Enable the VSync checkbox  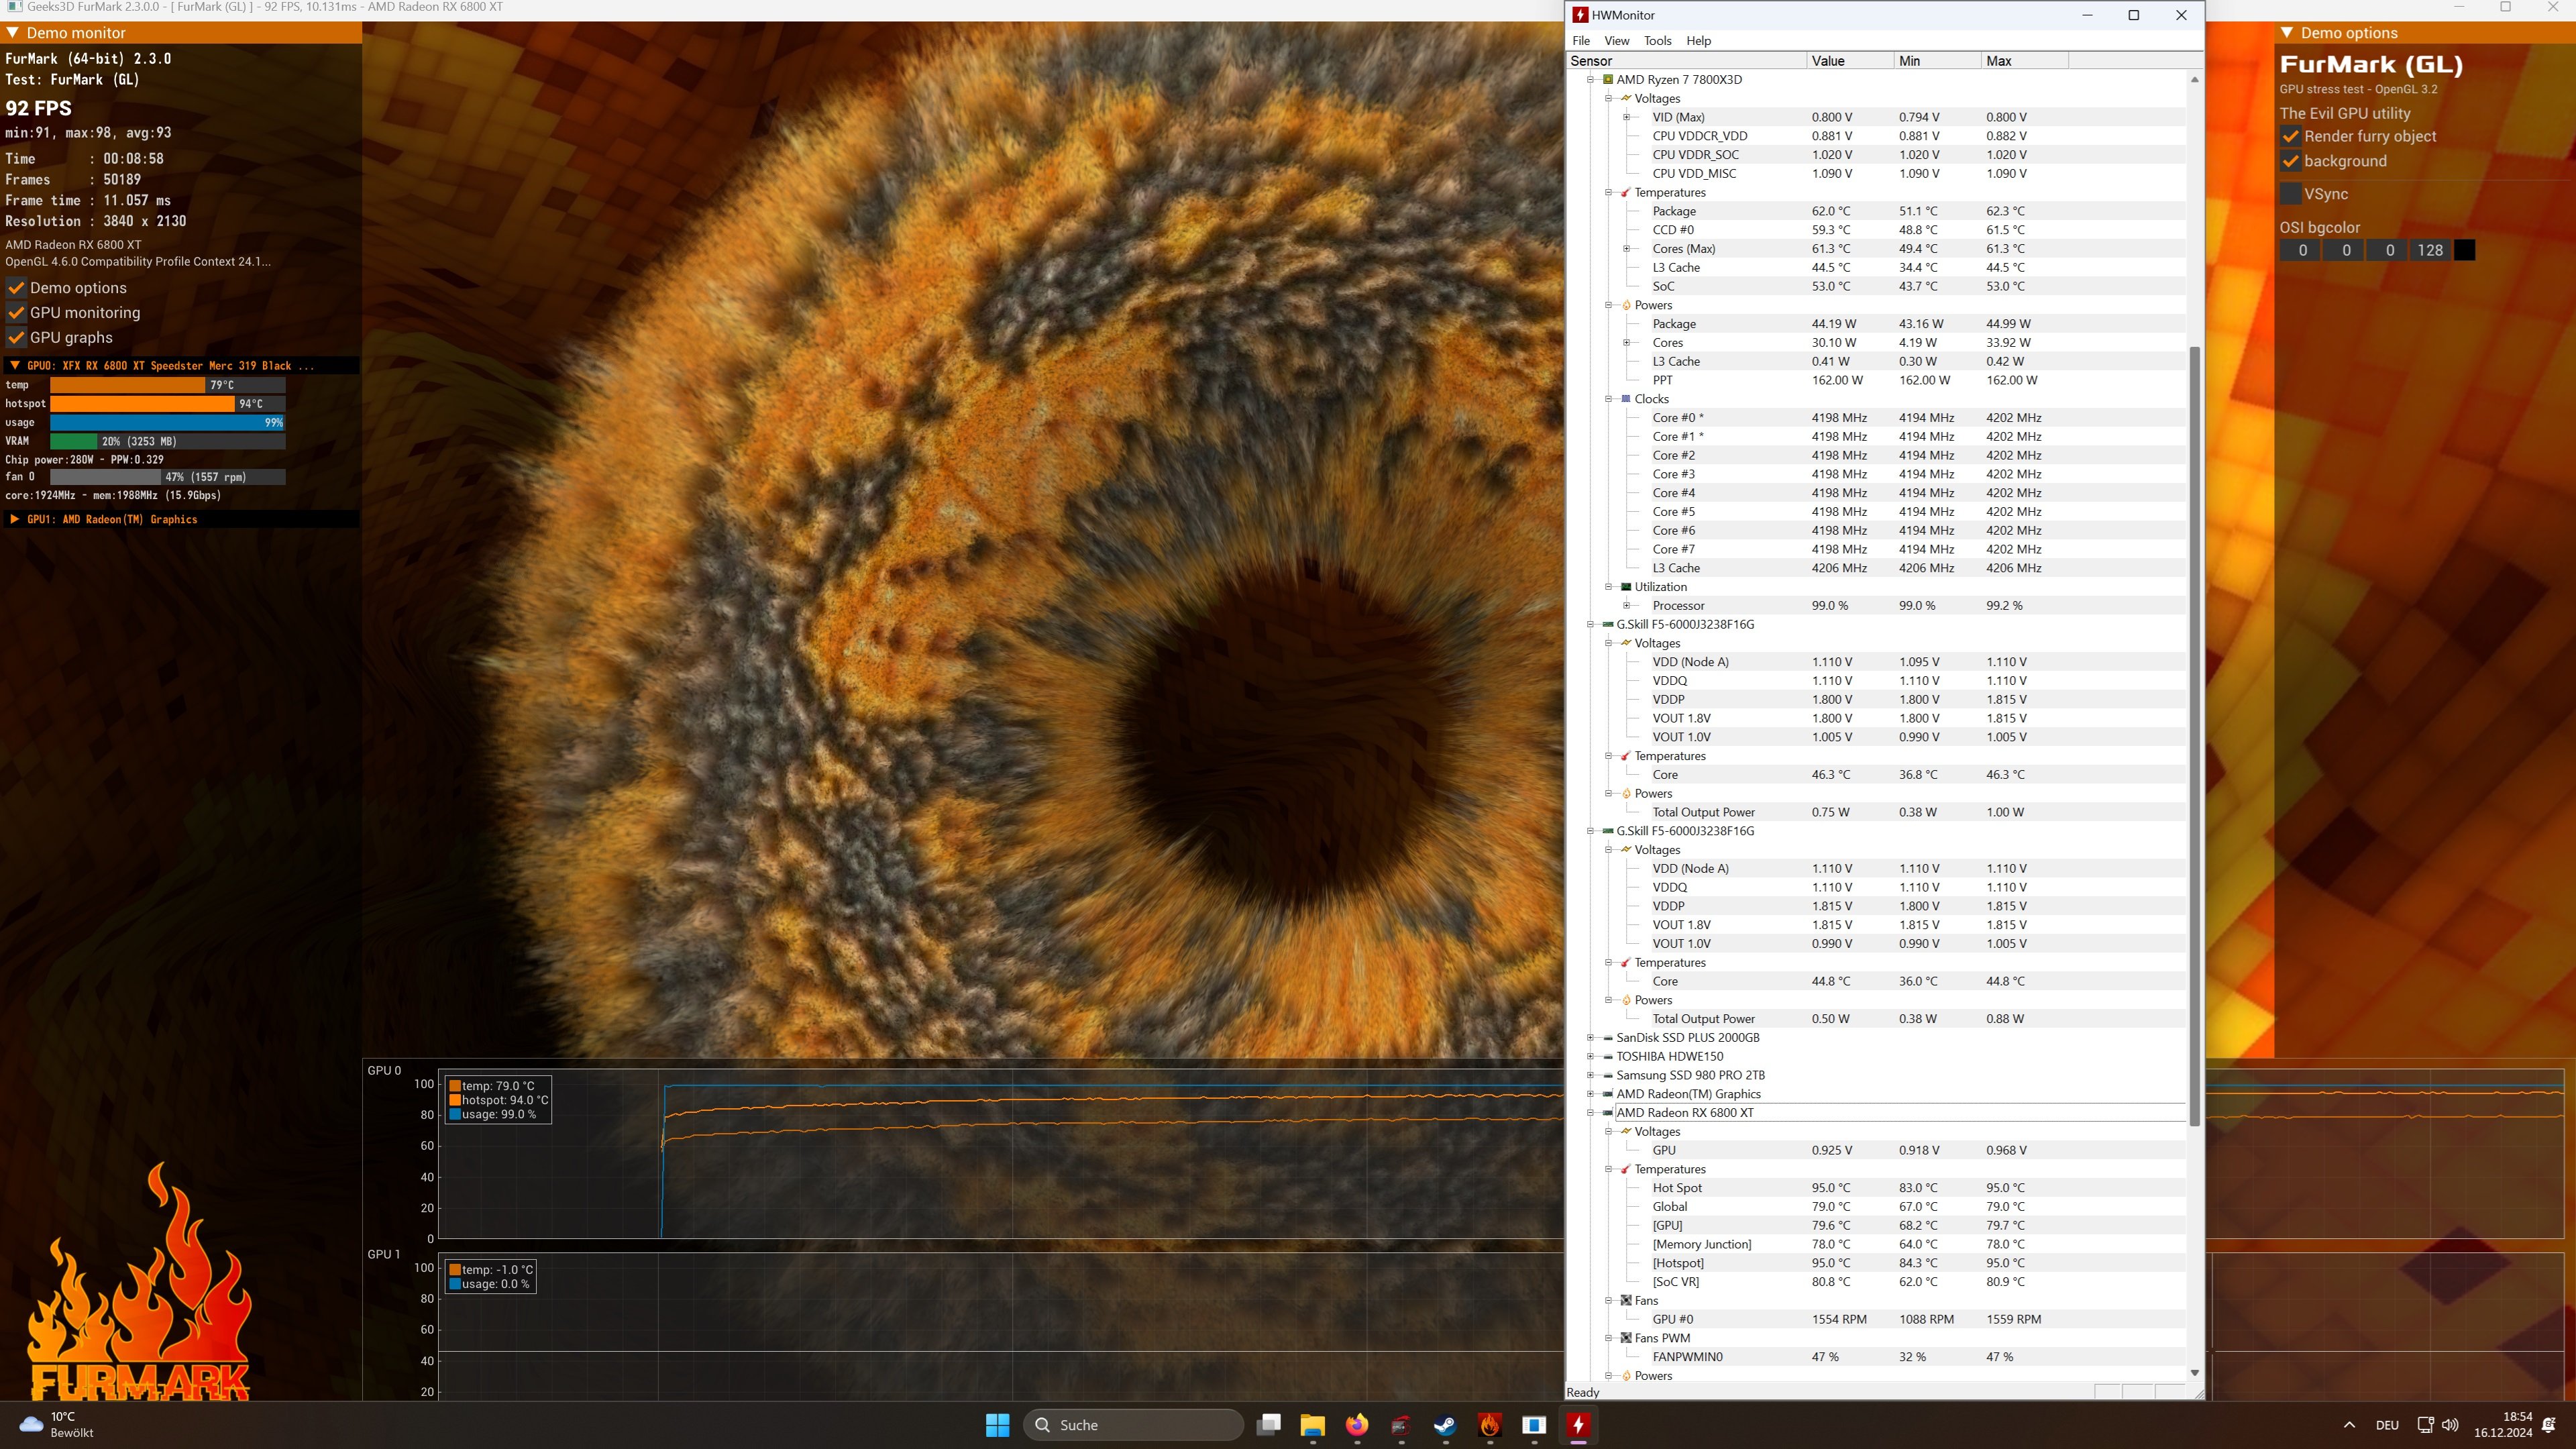2291,194
